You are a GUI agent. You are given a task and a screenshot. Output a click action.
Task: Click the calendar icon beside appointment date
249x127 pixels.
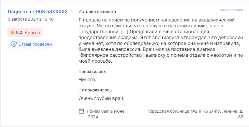(82, 111)
